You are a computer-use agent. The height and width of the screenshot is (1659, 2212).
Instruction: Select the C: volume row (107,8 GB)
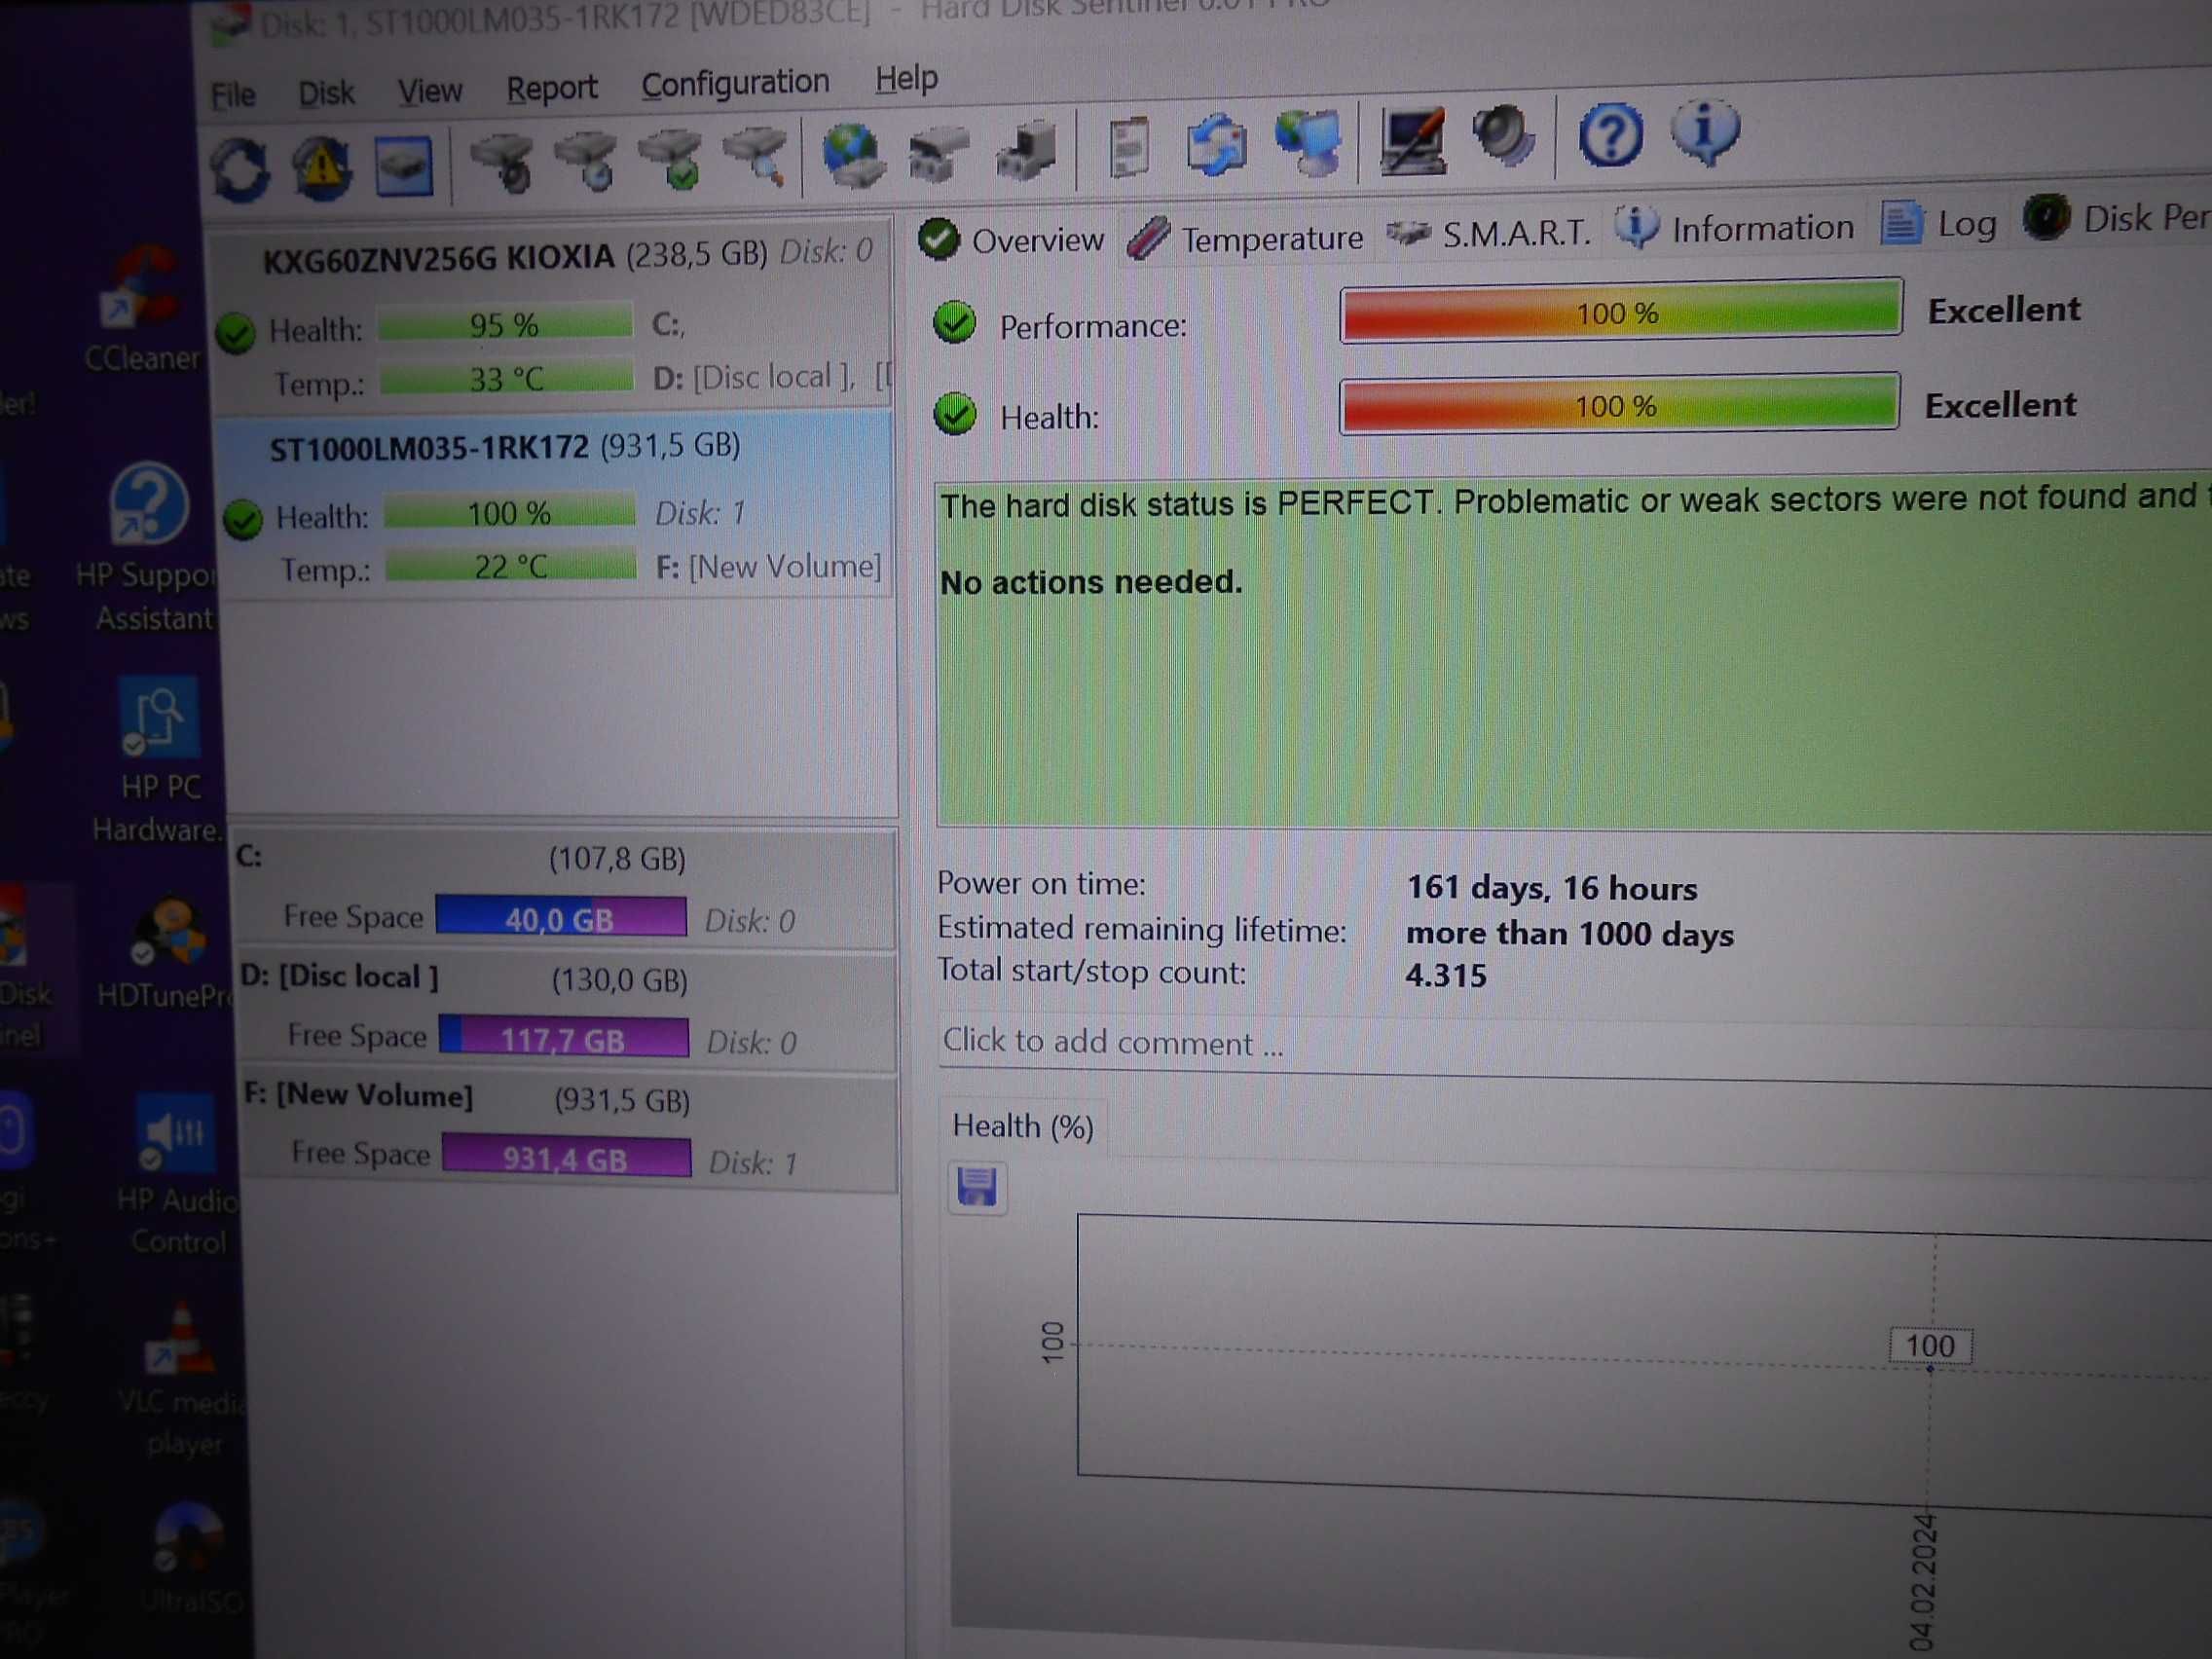tap(563, 888)
